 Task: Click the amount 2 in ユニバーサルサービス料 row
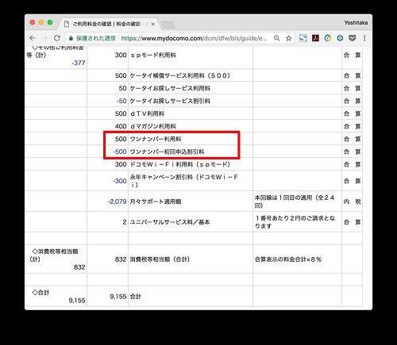(x=125, y=222)
